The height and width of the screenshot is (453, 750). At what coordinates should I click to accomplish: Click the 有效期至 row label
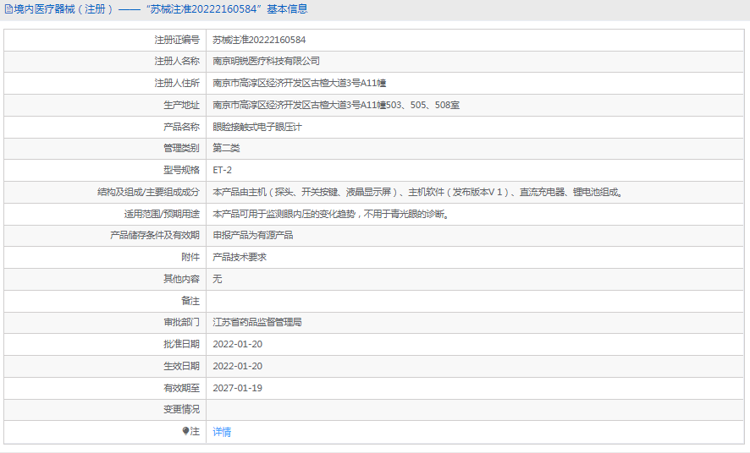tap(181, 388)
